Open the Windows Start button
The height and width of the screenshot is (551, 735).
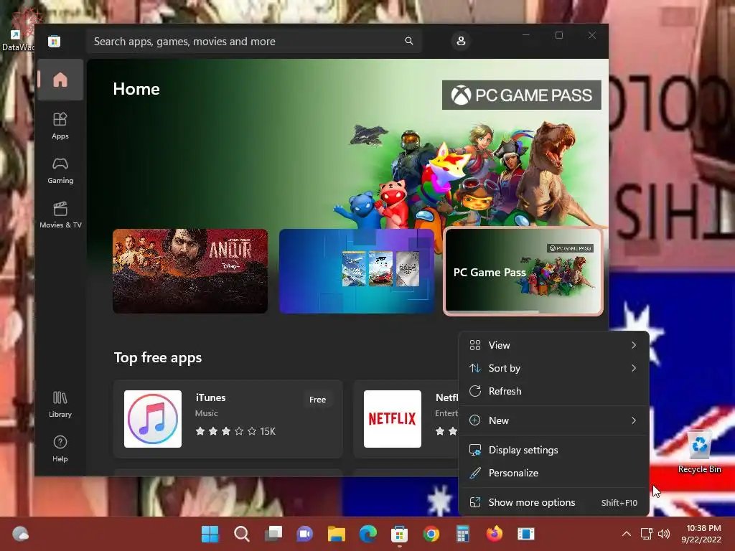[210, 534]
